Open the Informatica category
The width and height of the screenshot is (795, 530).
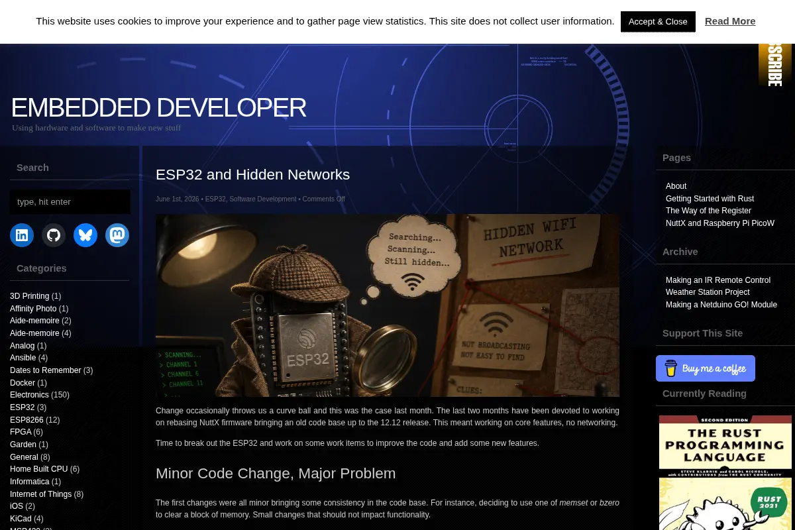(x=30, y=482)
